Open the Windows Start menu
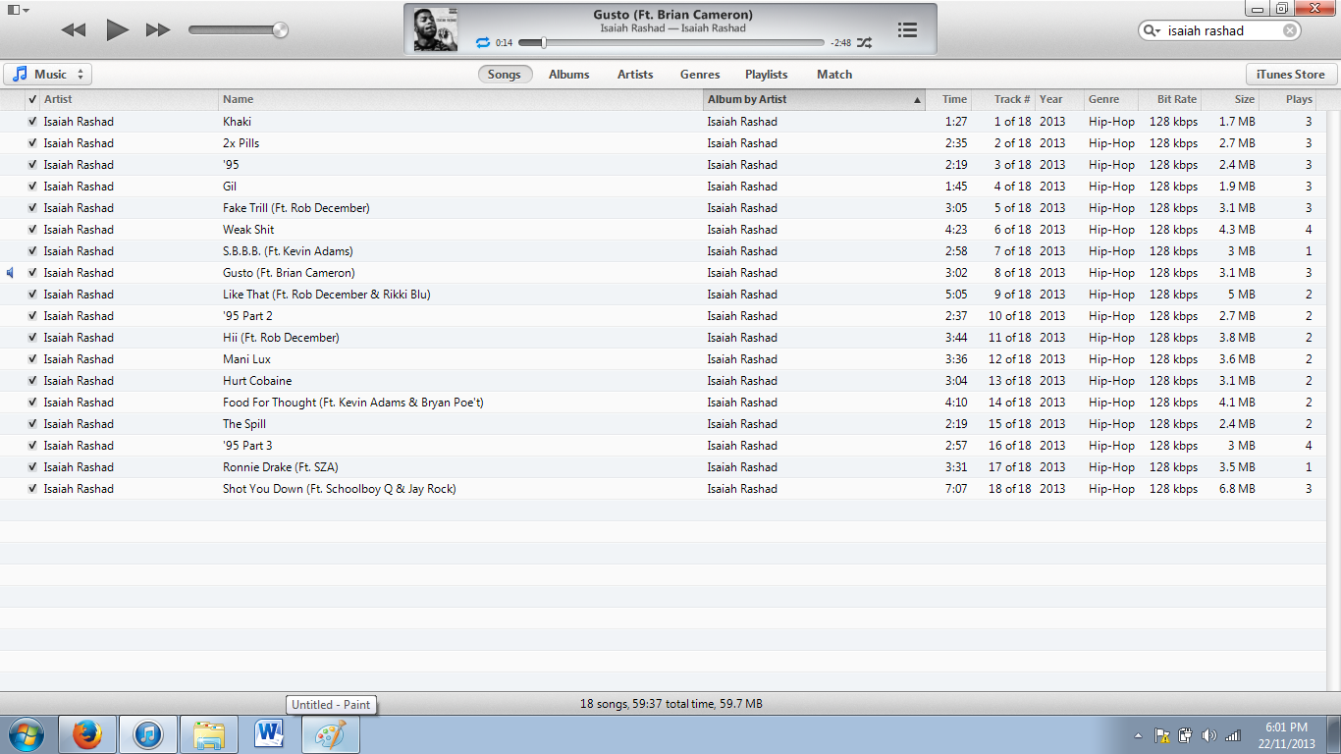 click(26, 734)
